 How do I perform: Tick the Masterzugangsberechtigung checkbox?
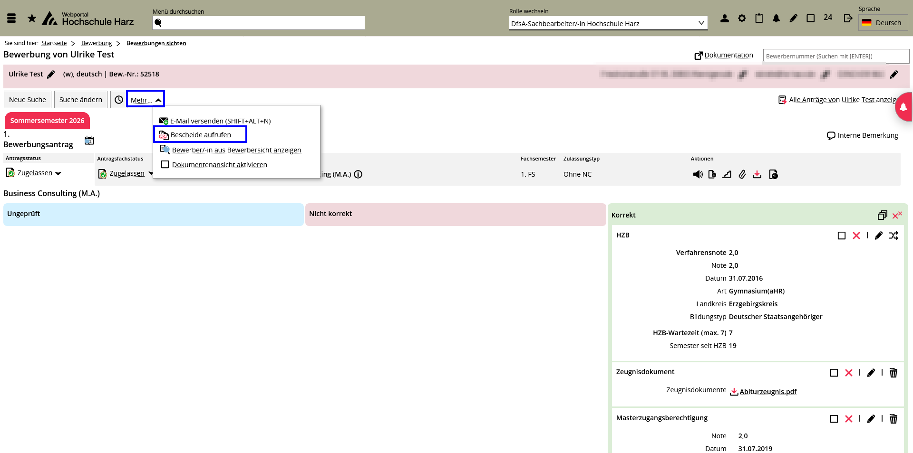[834, 419]
